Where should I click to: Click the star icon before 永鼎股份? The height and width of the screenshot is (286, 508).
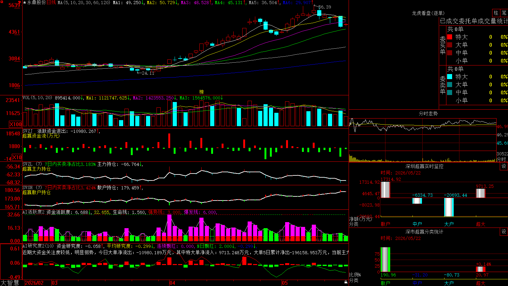coord(25,3)
